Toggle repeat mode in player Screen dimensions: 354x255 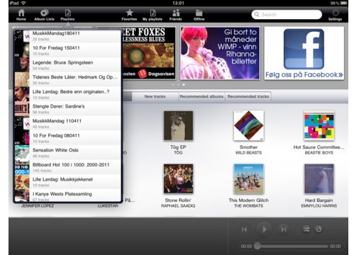click(x=319, y=229)
